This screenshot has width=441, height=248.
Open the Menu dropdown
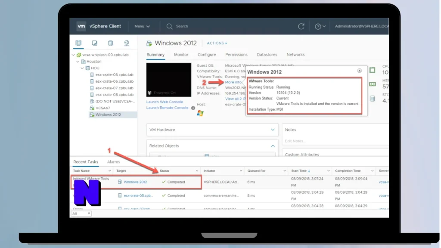pos(142,26)
